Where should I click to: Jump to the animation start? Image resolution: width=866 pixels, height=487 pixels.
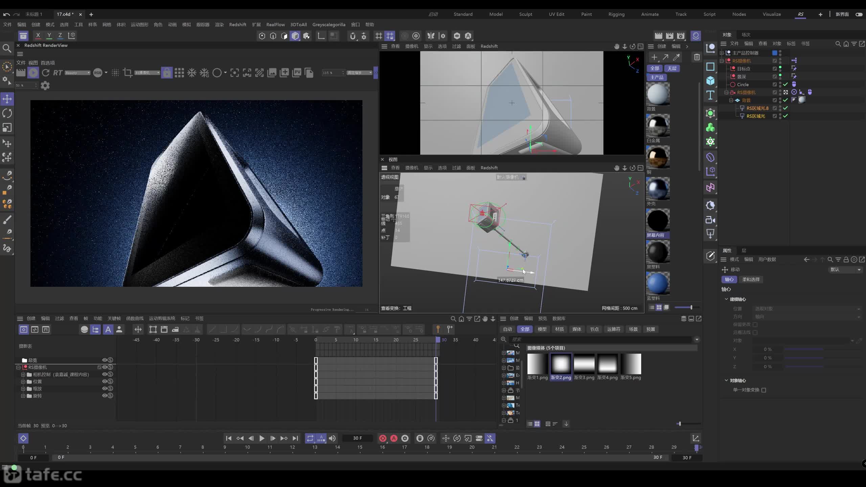coord(229,438)
